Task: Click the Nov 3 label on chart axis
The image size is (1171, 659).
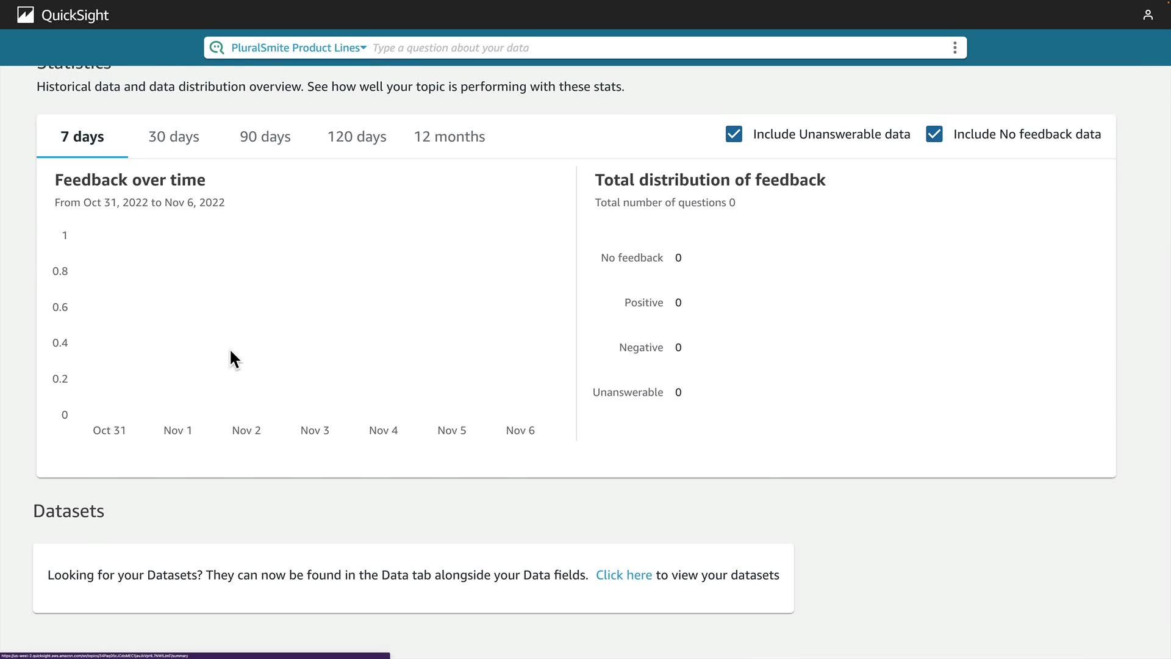Action: point(315,431)
